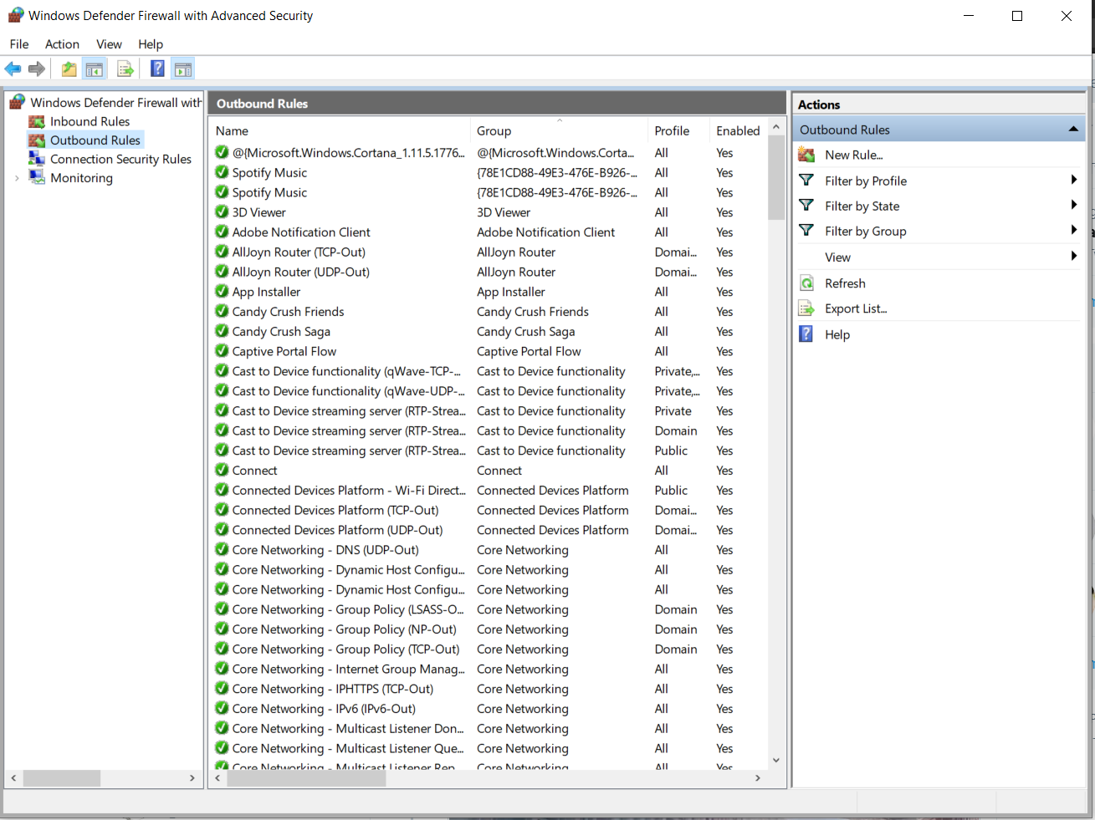Open the Help menu in menu bar
Viewport: 1095px width, 820px height.
(151, 44)
